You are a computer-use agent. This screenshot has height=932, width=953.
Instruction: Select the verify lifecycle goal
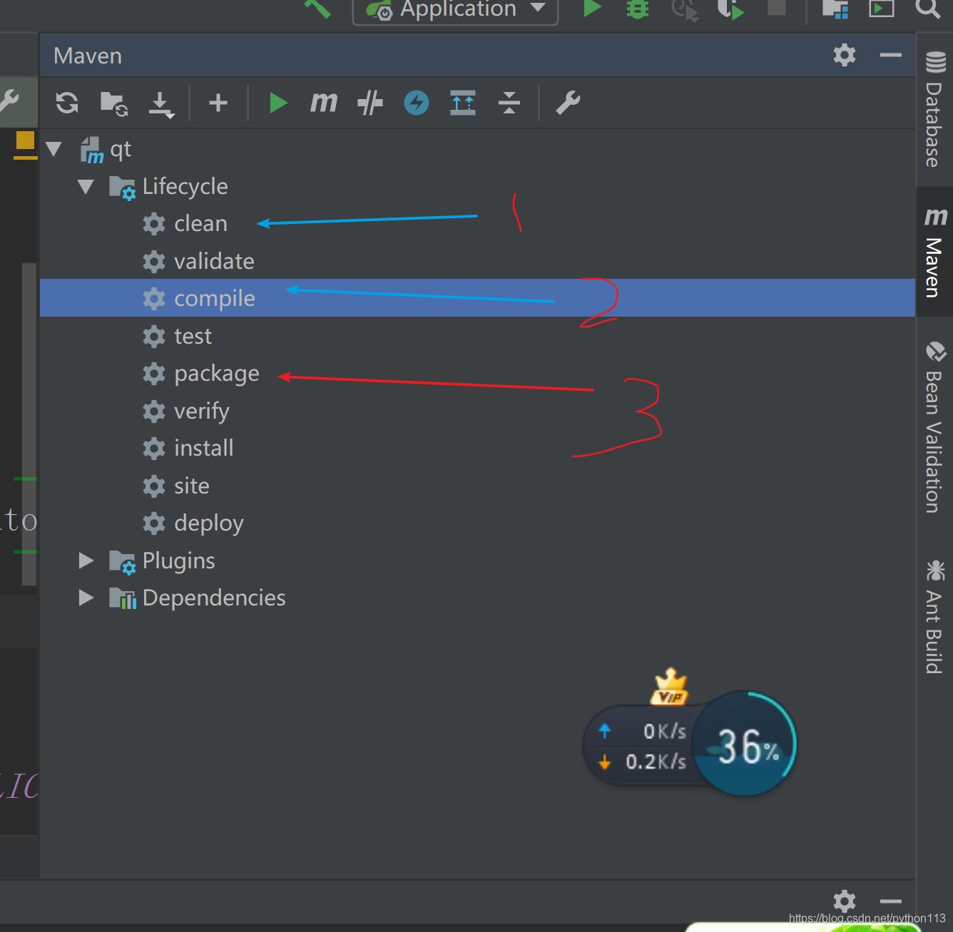point(185,411)
